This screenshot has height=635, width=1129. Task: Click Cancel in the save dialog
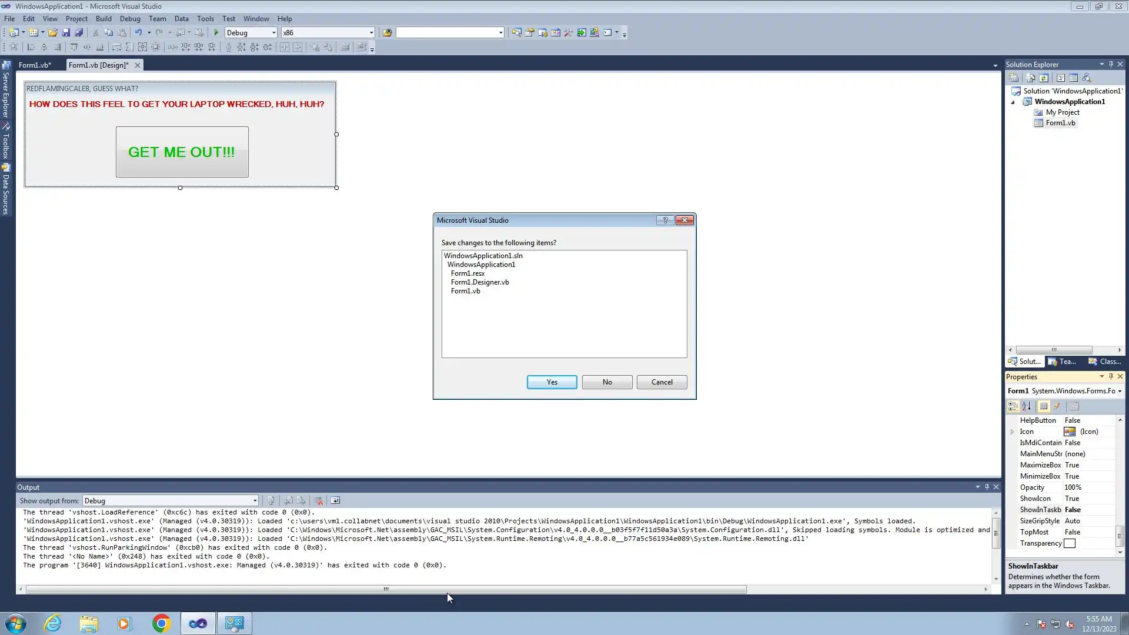point(662,382)
